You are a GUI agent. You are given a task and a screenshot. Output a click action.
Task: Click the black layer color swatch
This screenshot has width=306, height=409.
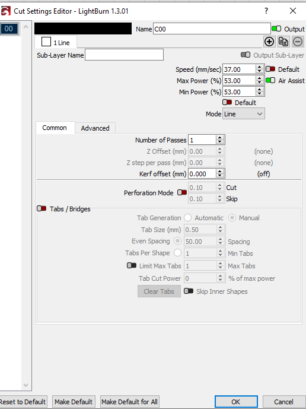click(x=83, y=28)
